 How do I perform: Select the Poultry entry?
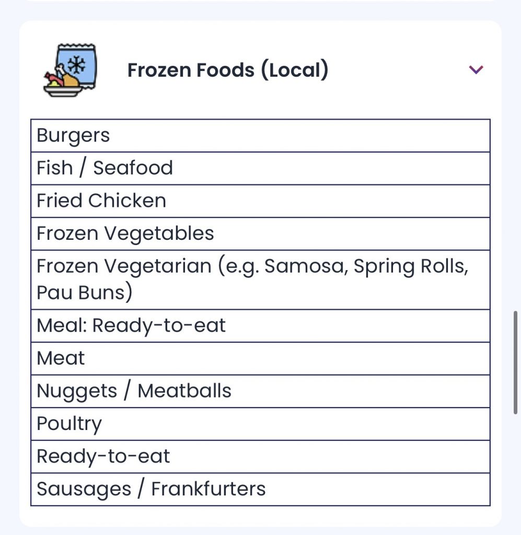[x=260, y=424]
